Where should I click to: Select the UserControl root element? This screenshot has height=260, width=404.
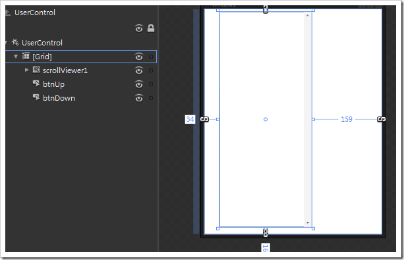pyautogui.click(x=42, y=43)
